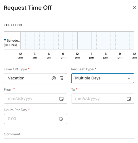
Task: Click the Scheduled hours legend label
Action: coord(12,43)
